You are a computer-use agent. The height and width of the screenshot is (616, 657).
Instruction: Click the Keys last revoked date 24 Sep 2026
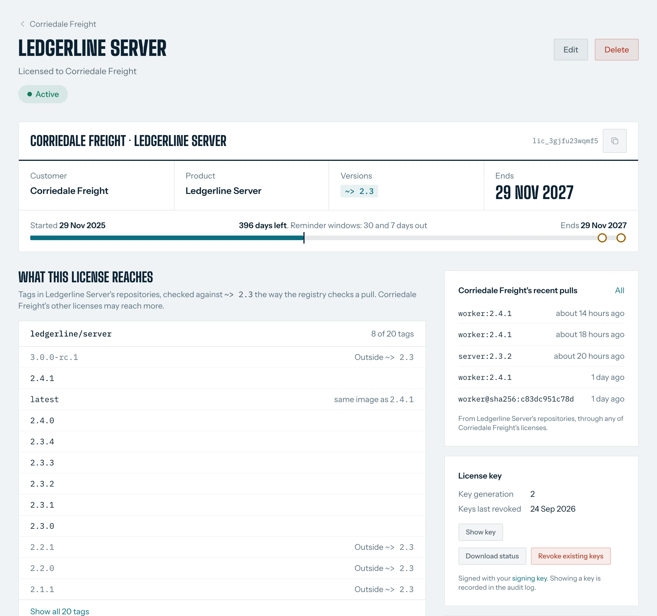tap(553, 509)
